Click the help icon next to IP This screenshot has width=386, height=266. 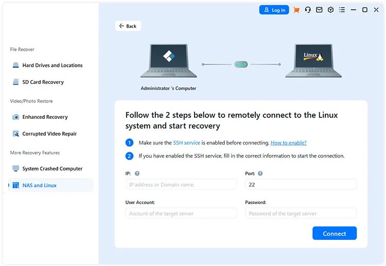[137, 173]
